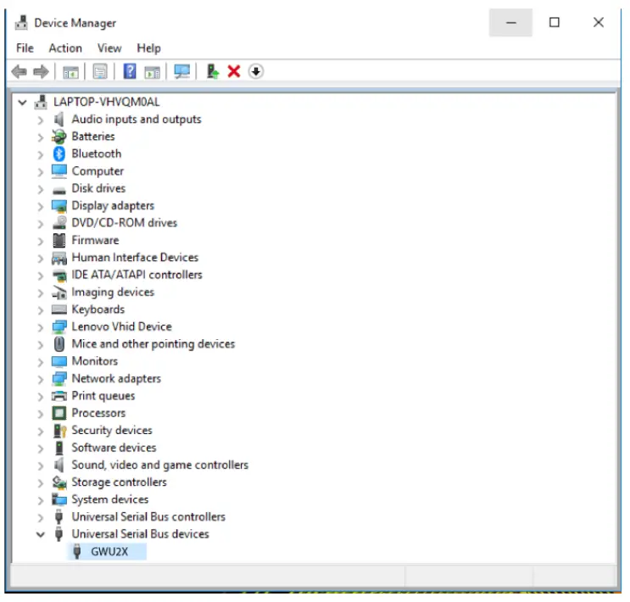Click the Action Pane toolbar icon
The image size is (630, 602).
[153, 72]
